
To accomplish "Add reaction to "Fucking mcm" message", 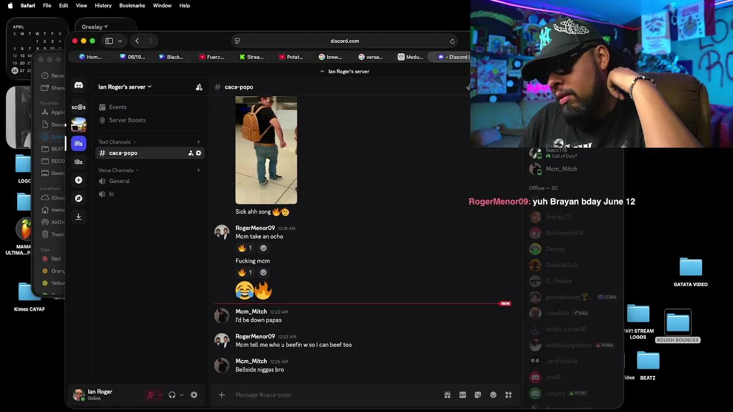I will click(x=263, y=272).
